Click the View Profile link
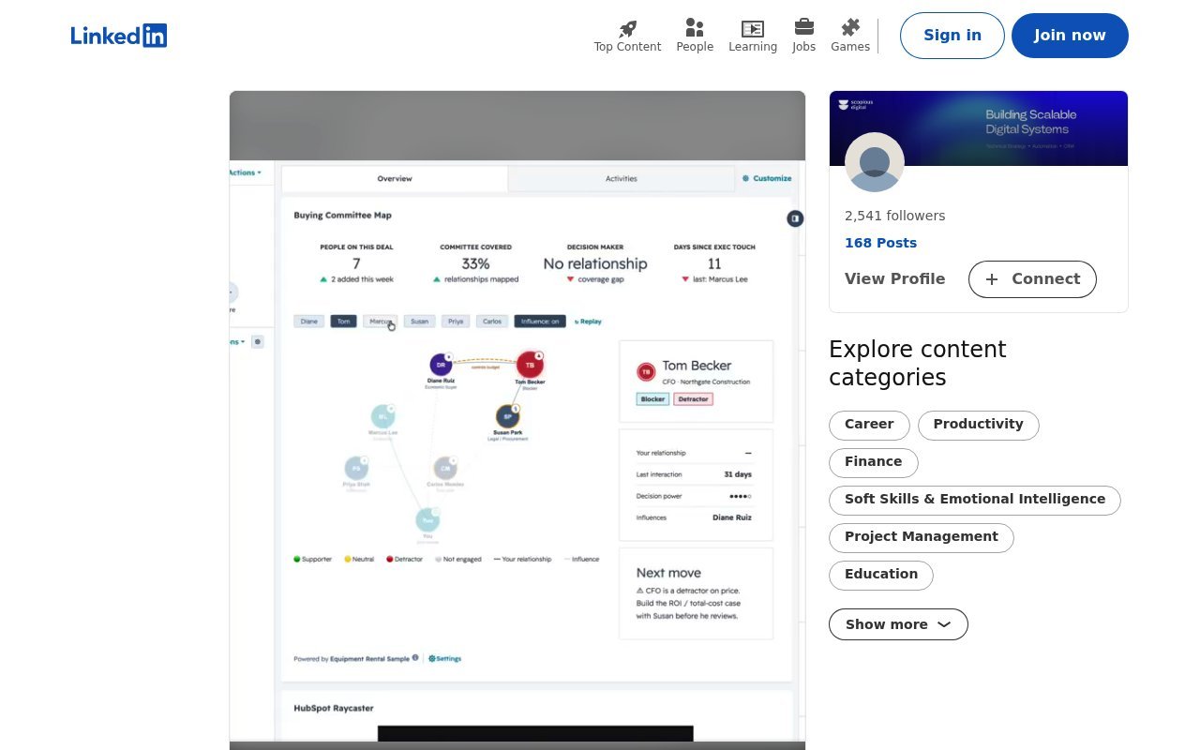The image size is (1200, 750). (x=894, y=279)
